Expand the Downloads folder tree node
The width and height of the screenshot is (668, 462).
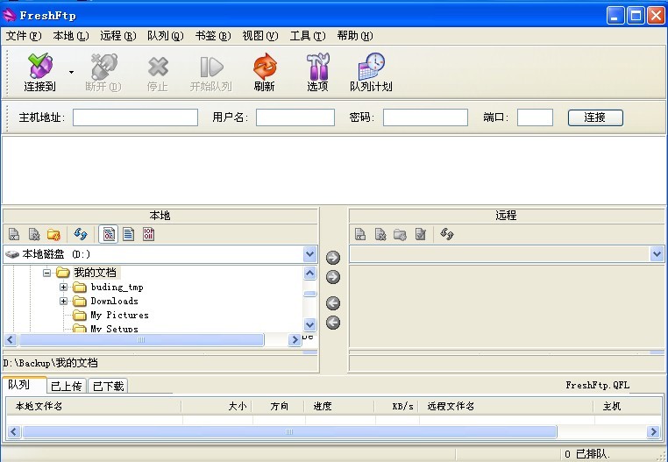[64, 301]
